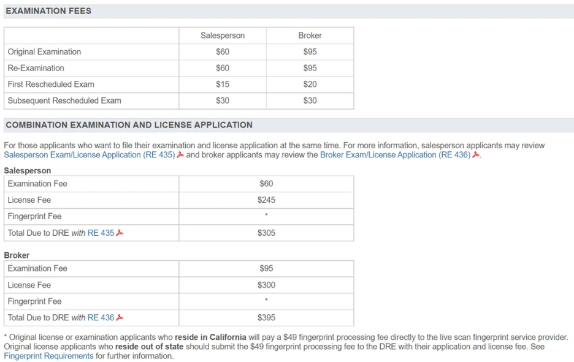Follow the Fingerprint Requirements link
The image size is (574, 362).
pyautogui.click(x=48, y=356)
